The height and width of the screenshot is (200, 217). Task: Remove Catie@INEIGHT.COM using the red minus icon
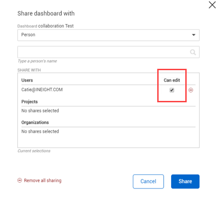pos(191,90)
